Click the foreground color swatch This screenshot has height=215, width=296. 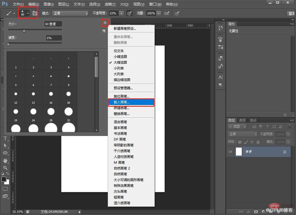(4, 179)
